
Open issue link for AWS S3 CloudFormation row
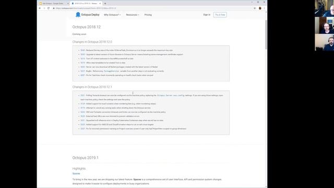click(x=82, y=124)
